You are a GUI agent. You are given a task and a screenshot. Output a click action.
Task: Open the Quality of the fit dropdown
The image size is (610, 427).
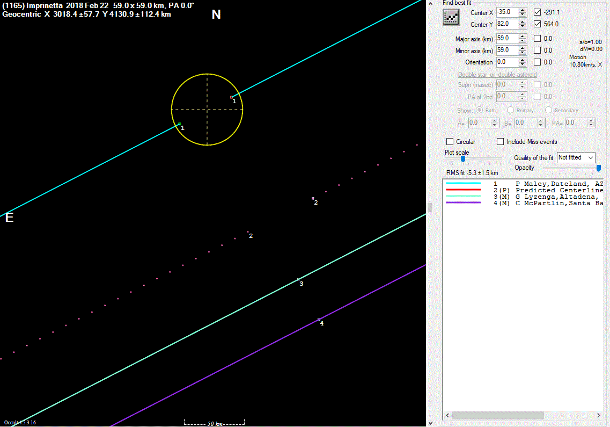coord(576,157)
